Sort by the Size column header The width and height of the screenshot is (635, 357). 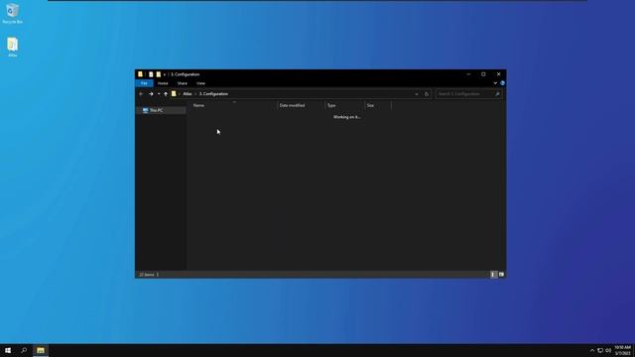377,105
